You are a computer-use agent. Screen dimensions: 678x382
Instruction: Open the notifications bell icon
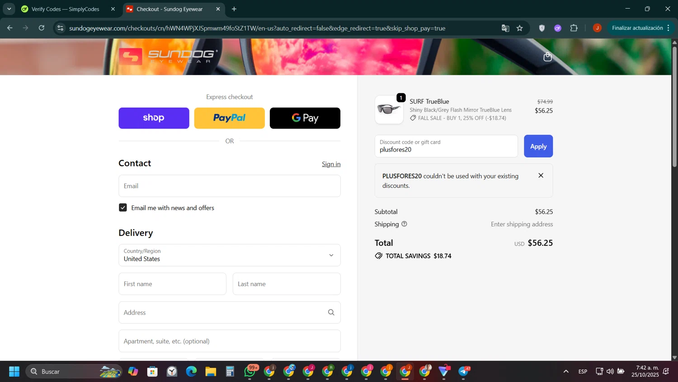tap(666, 372)
